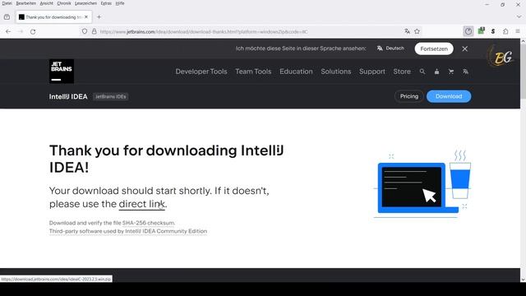Viewport: 526px width, 296px height.
Task: Click the direct link hyperlink
Action: 141,204
